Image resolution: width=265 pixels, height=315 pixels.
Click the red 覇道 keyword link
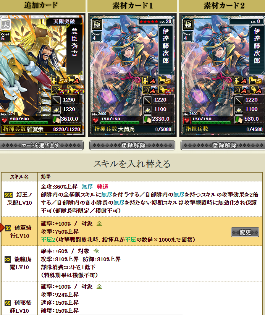(102, 187)
